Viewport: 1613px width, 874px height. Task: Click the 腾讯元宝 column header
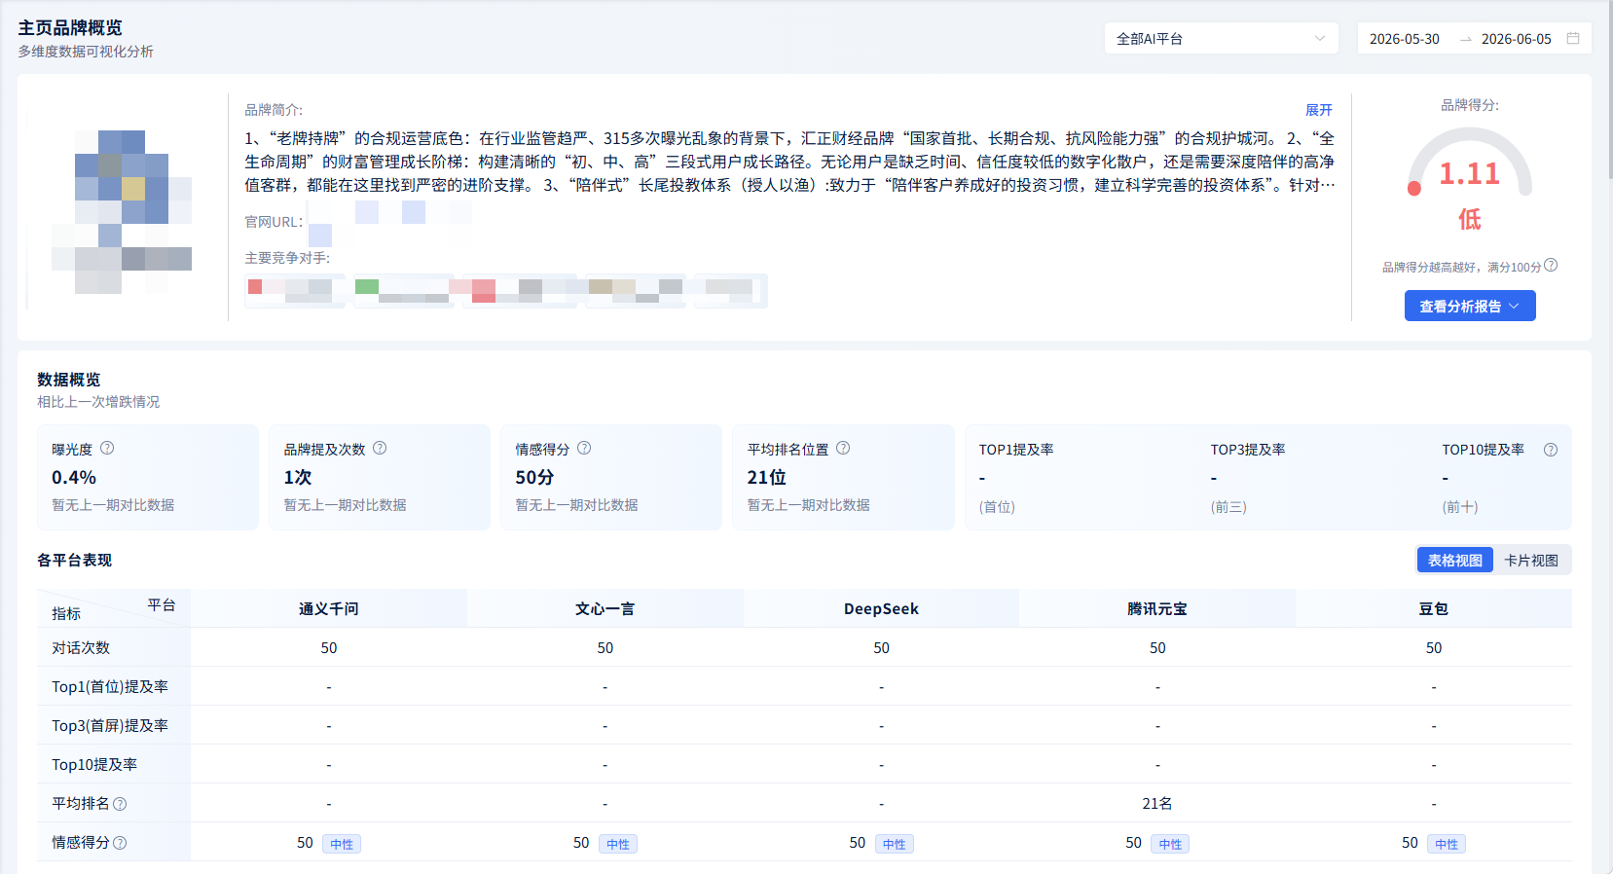tap(1157, 608)
